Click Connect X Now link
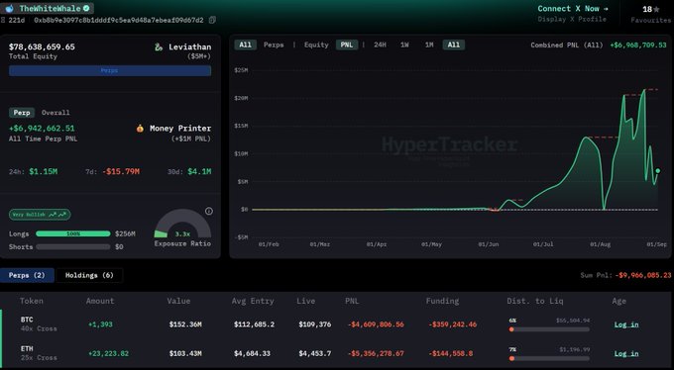Screen dimensions: 674x370 point(573,9)
